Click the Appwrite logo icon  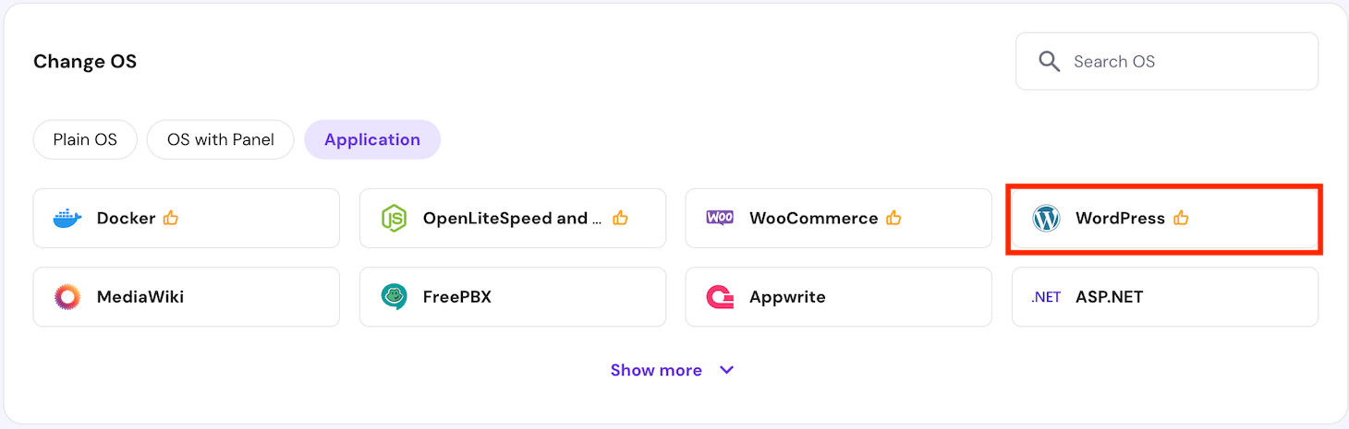tap(720, 297)
